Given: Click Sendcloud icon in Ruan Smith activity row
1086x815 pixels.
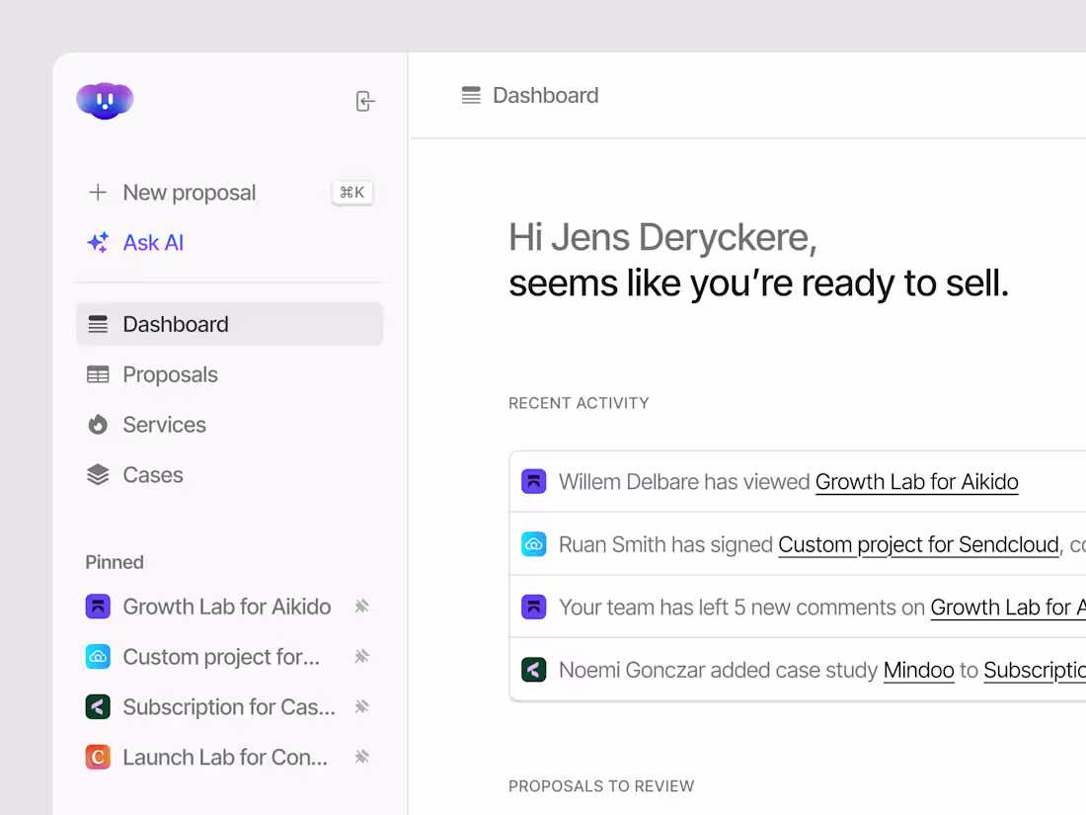Looking at the screenshot, I should pyautogui.click(x=533, y=544).
